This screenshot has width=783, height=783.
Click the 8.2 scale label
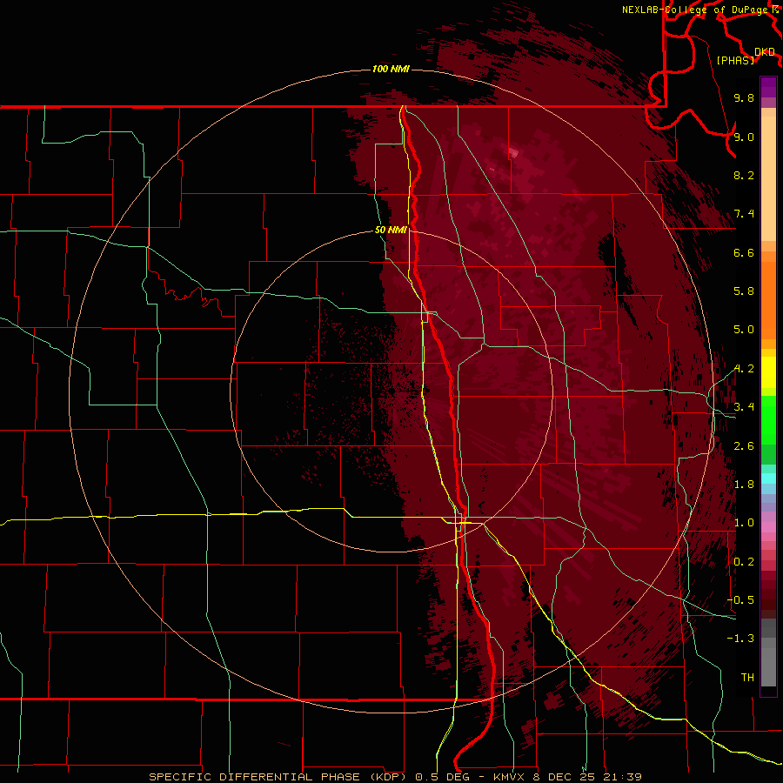744,175
